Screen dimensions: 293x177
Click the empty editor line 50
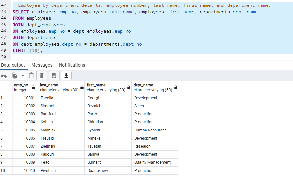152,57
